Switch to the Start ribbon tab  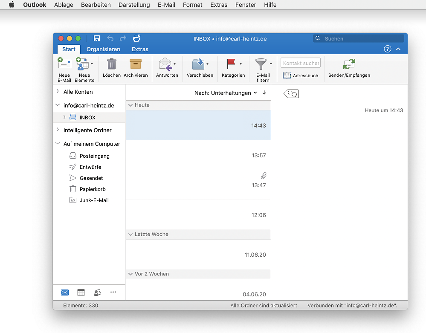point(69,49)
